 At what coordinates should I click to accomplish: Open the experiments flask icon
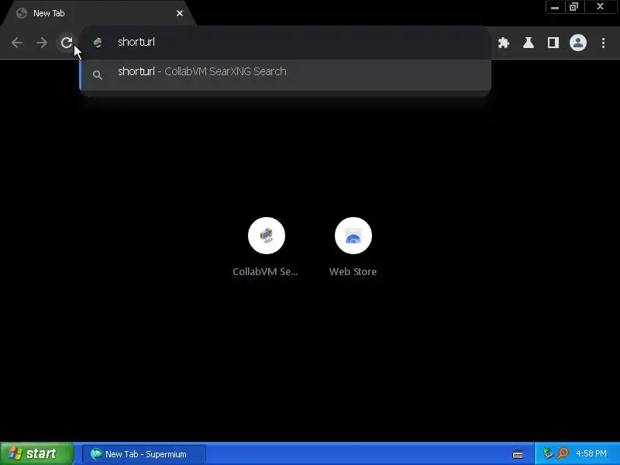click(529, 43)
